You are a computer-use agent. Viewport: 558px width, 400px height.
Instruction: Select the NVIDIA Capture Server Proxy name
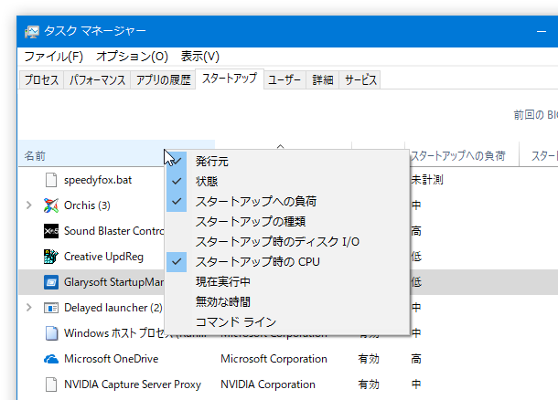(x=133, y=384)
